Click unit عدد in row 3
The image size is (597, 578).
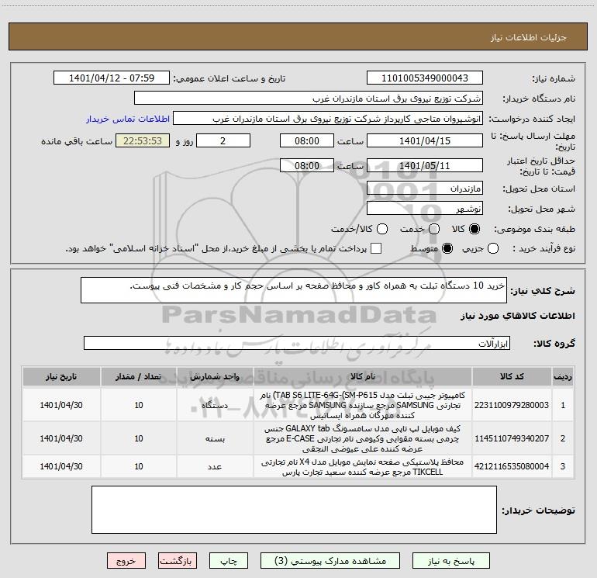(x=215, y=467)
